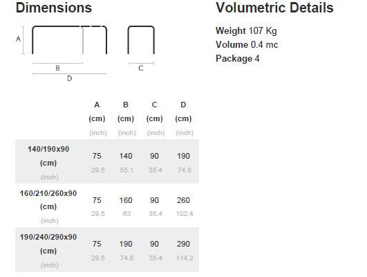367x277 pixels.
Task: Click the 114.2 inch value
Action: (185, 258)
